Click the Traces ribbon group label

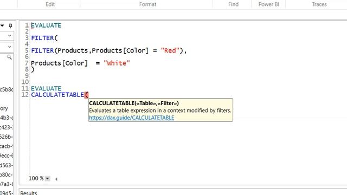coord(319,4)
